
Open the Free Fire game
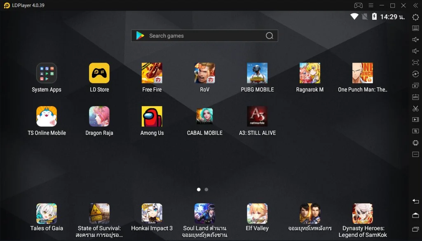(152, 73)
